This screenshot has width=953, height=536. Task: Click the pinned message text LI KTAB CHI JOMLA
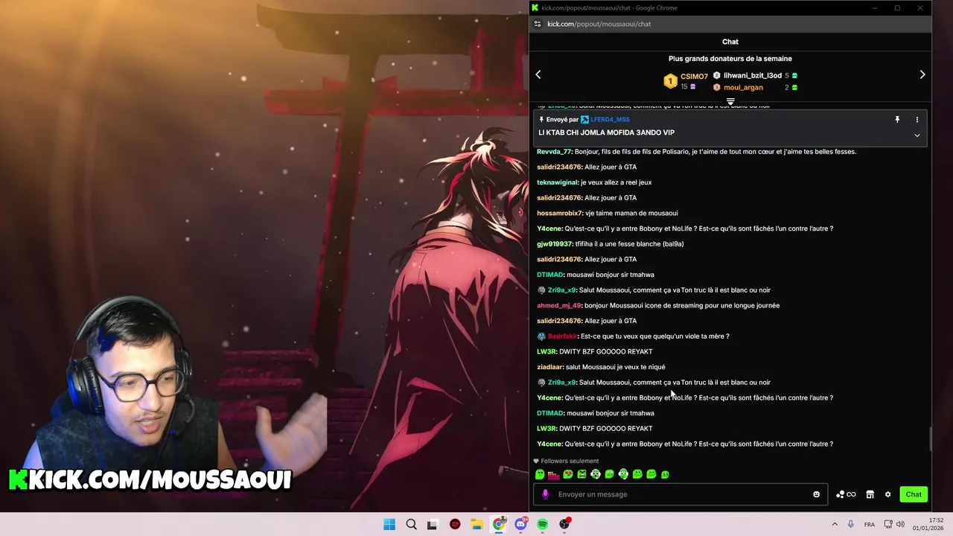pyautogui.click(x=607, y=133)
